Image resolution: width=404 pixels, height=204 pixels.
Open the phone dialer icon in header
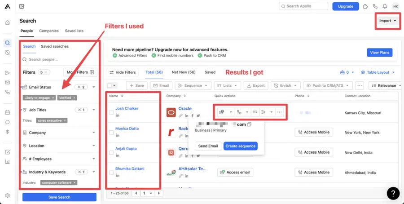tap(375, 6)
